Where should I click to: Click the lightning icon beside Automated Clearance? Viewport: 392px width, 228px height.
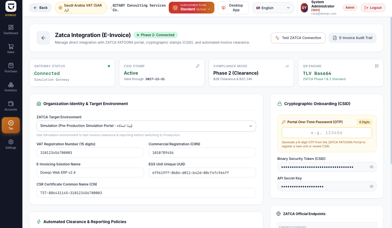click(x=39, y=222)
